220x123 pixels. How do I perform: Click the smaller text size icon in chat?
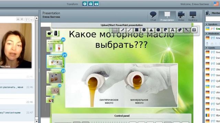[x=32, y=19]
